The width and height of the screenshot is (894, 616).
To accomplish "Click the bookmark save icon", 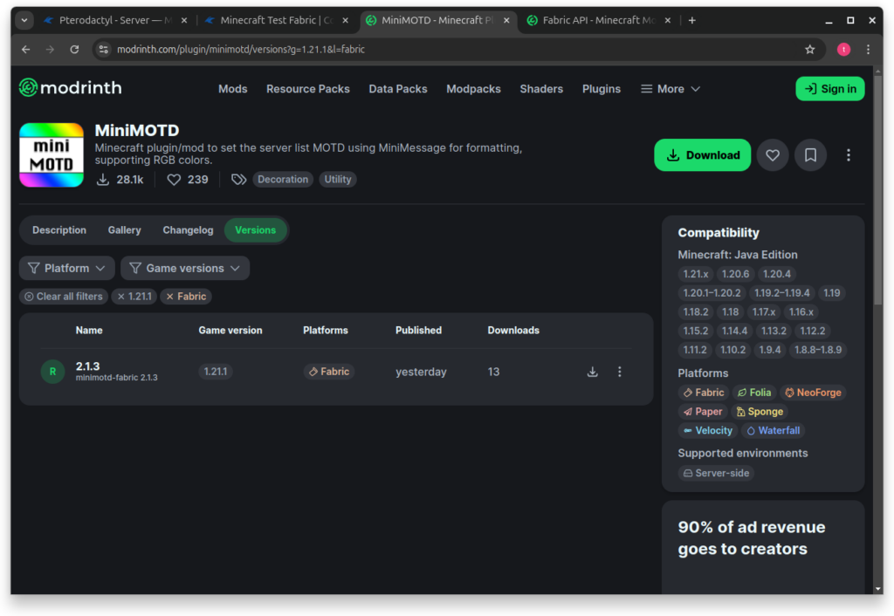I will pyautogui.click(x=810, y=155).
